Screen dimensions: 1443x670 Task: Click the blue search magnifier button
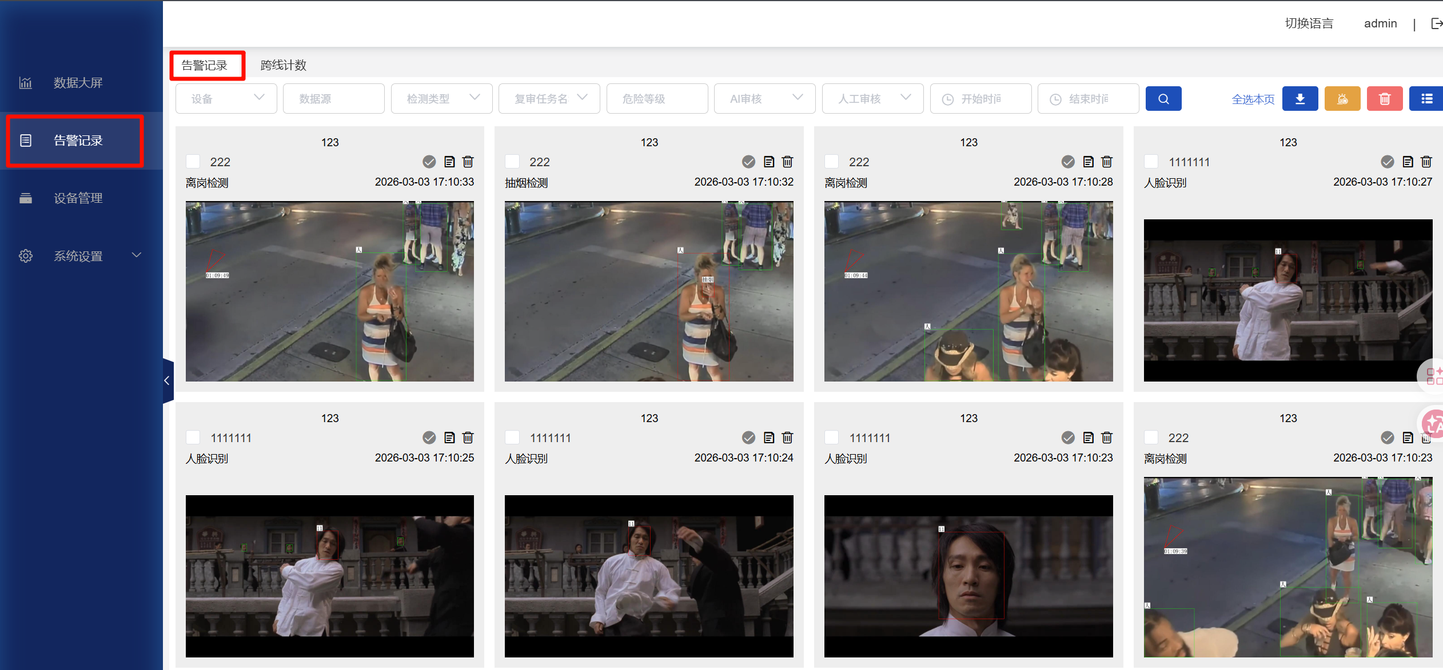pyautogui.click(x=1163, y=99)
